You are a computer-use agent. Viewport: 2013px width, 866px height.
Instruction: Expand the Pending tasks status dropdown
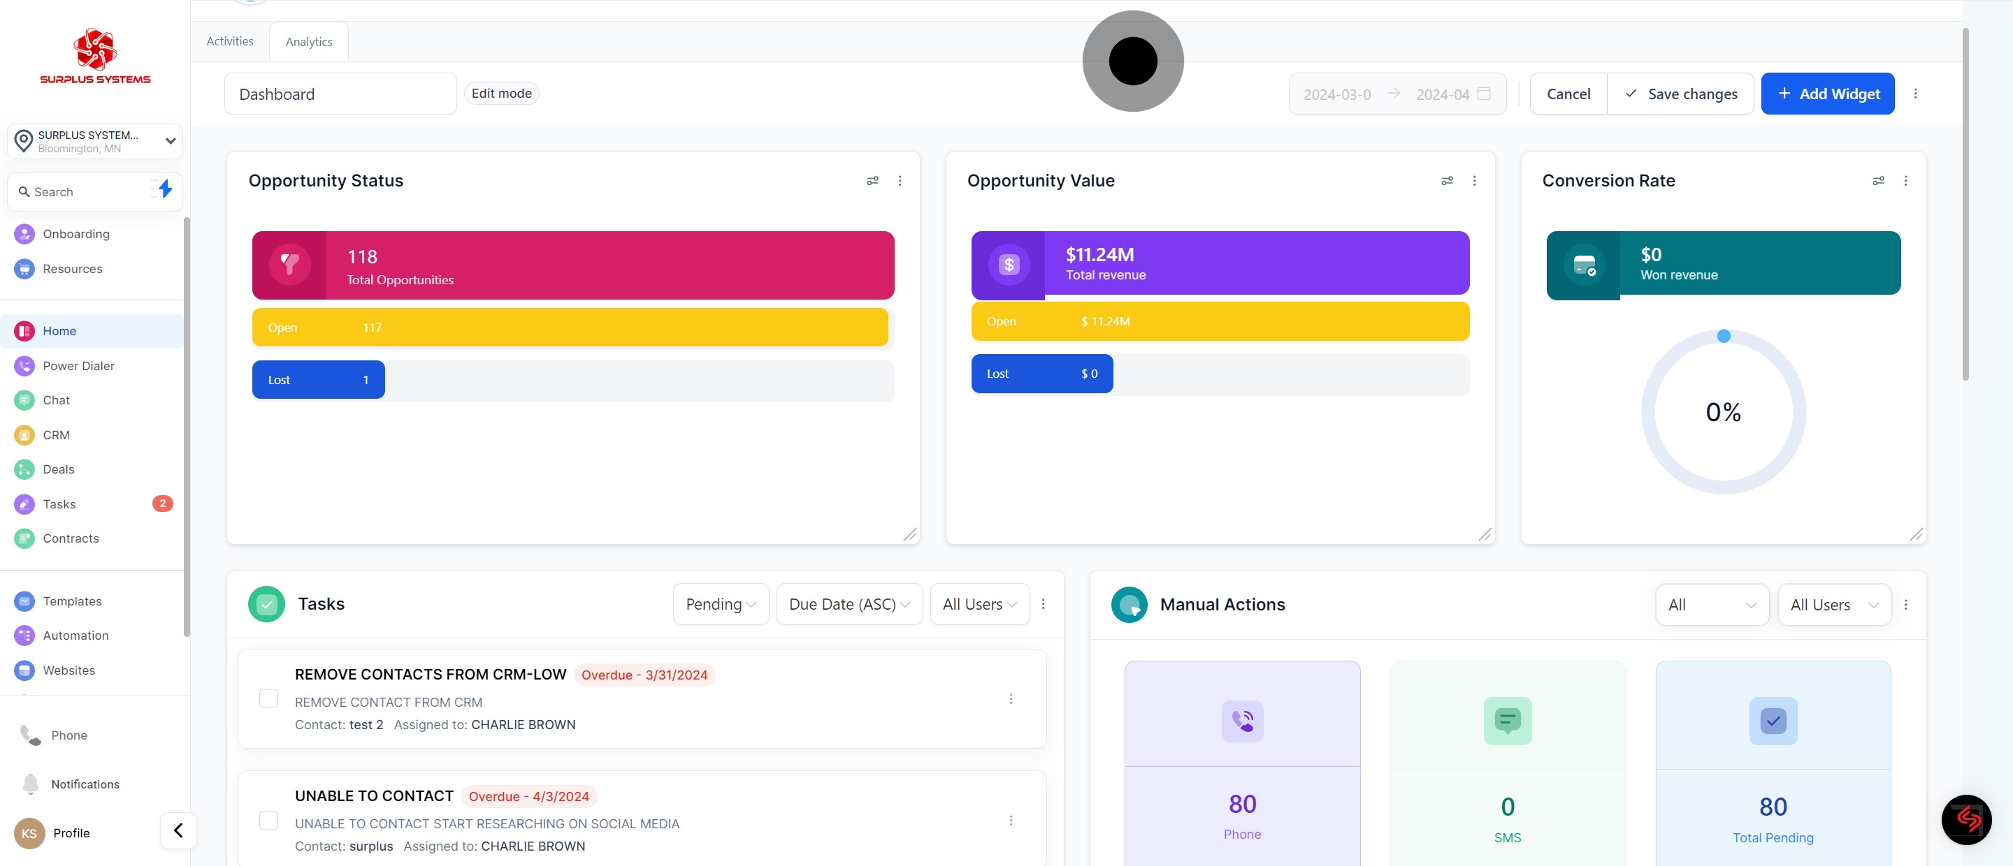720,603
